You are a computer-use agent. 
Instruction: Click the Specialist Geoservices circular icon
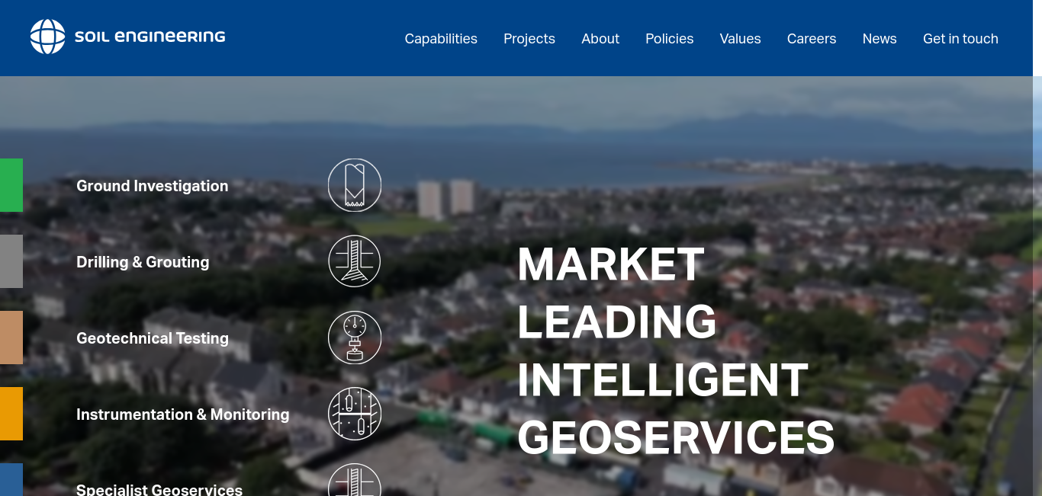tap(355, 480)
